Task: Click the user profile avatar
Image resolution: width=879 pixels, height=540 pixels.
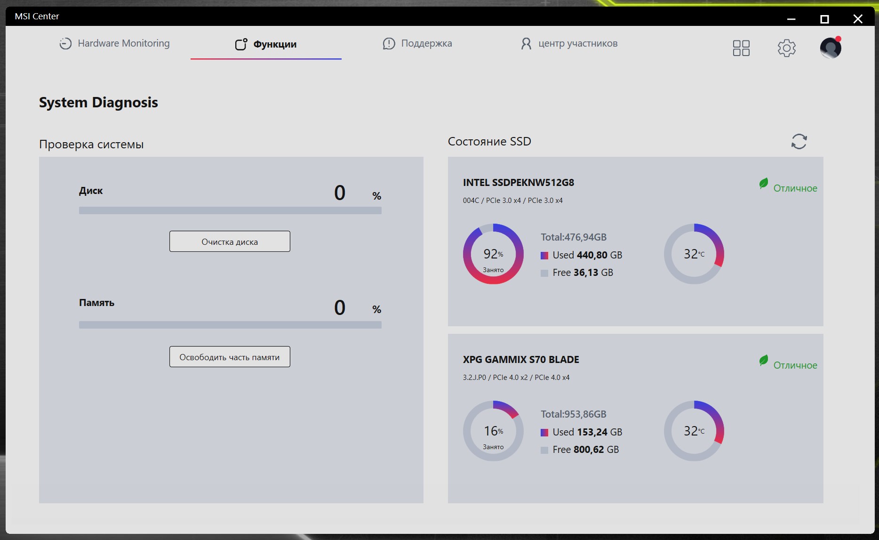Action: [831, 48]
